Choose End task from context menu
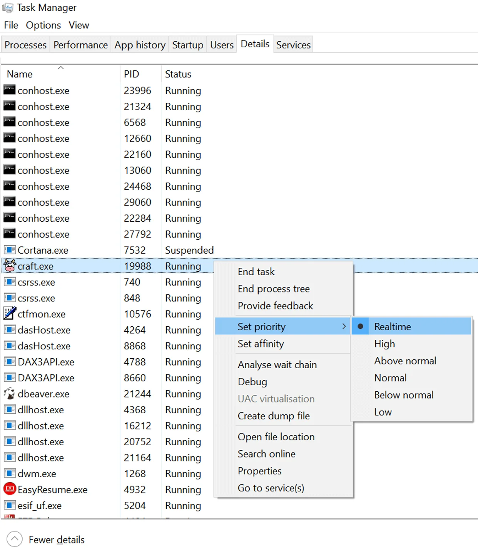The width and height of the screenshot is (478, 558). click(256, 272)
